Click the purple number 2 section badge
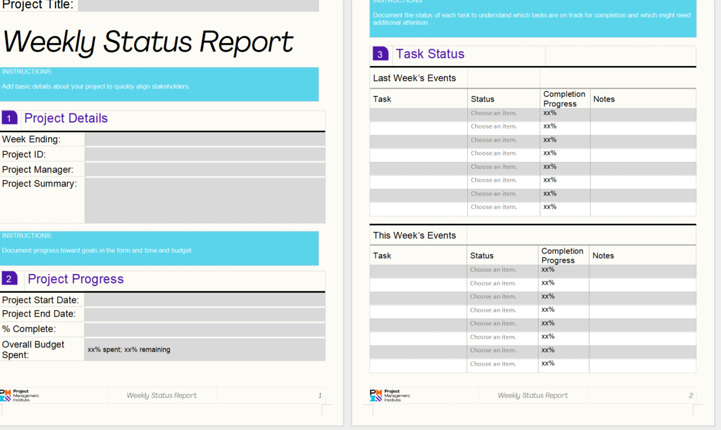Image resolution: width=721 pixels, height=430 pixels. coord(9,279)
